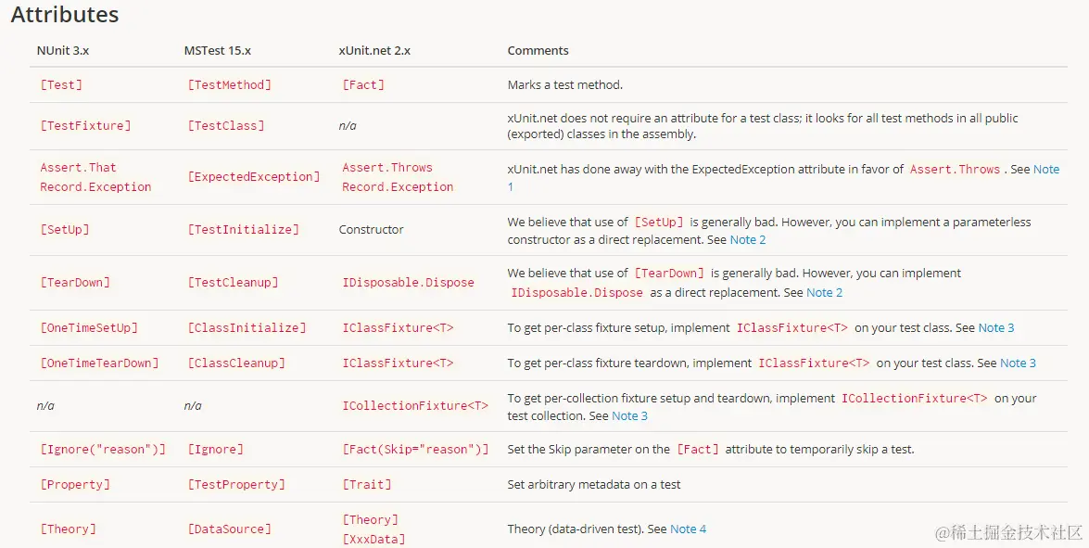Select the [Property] cell
This screenshot has width=1089, height=548.
(75, 485)
